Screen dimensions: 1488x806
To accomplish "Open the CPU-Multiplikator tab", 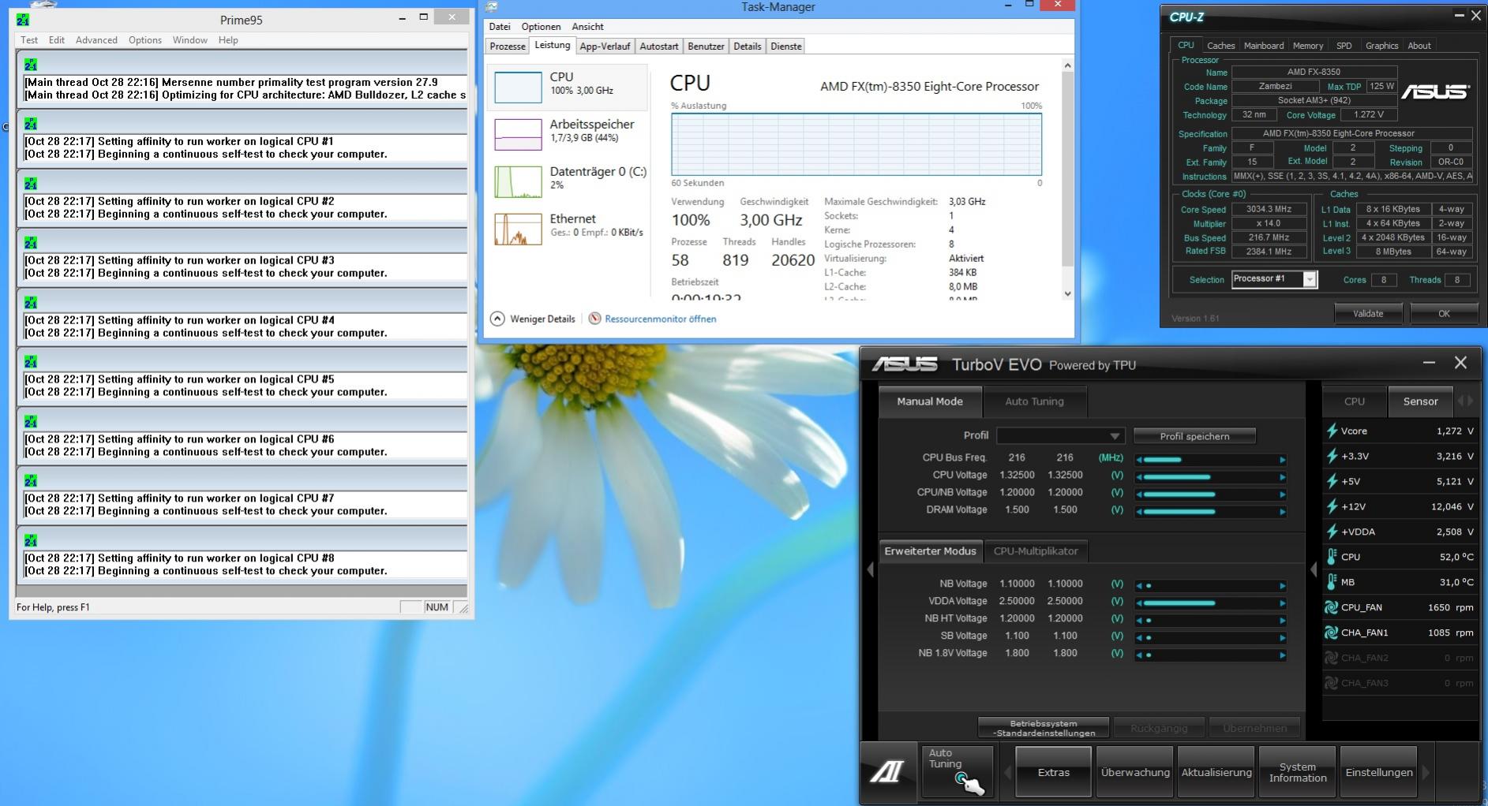I will tap(1036, 551).
